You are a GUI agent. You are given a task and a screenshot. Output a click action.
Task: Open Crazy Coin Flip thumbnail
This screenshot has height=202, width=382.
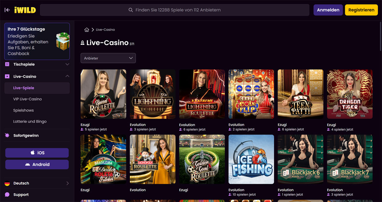click(251, 94)
